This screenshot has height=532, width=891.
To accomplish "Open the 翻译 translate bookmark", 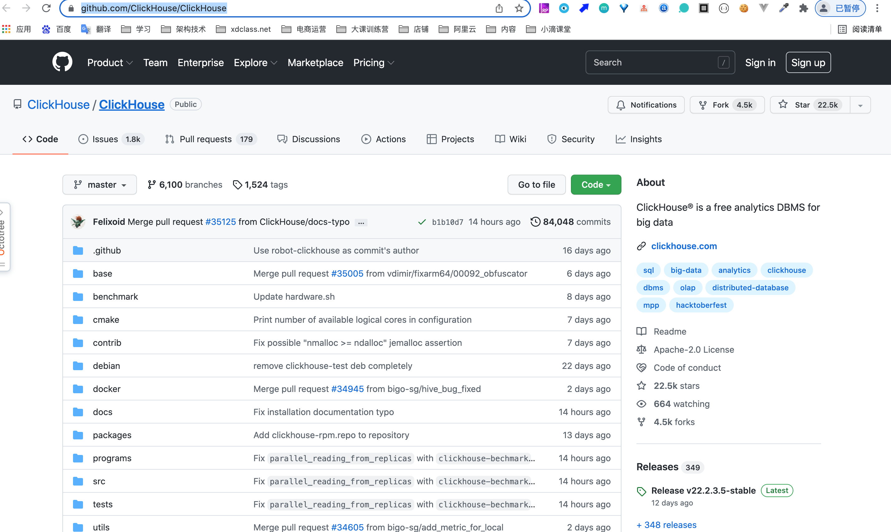I will click(96, 29).
